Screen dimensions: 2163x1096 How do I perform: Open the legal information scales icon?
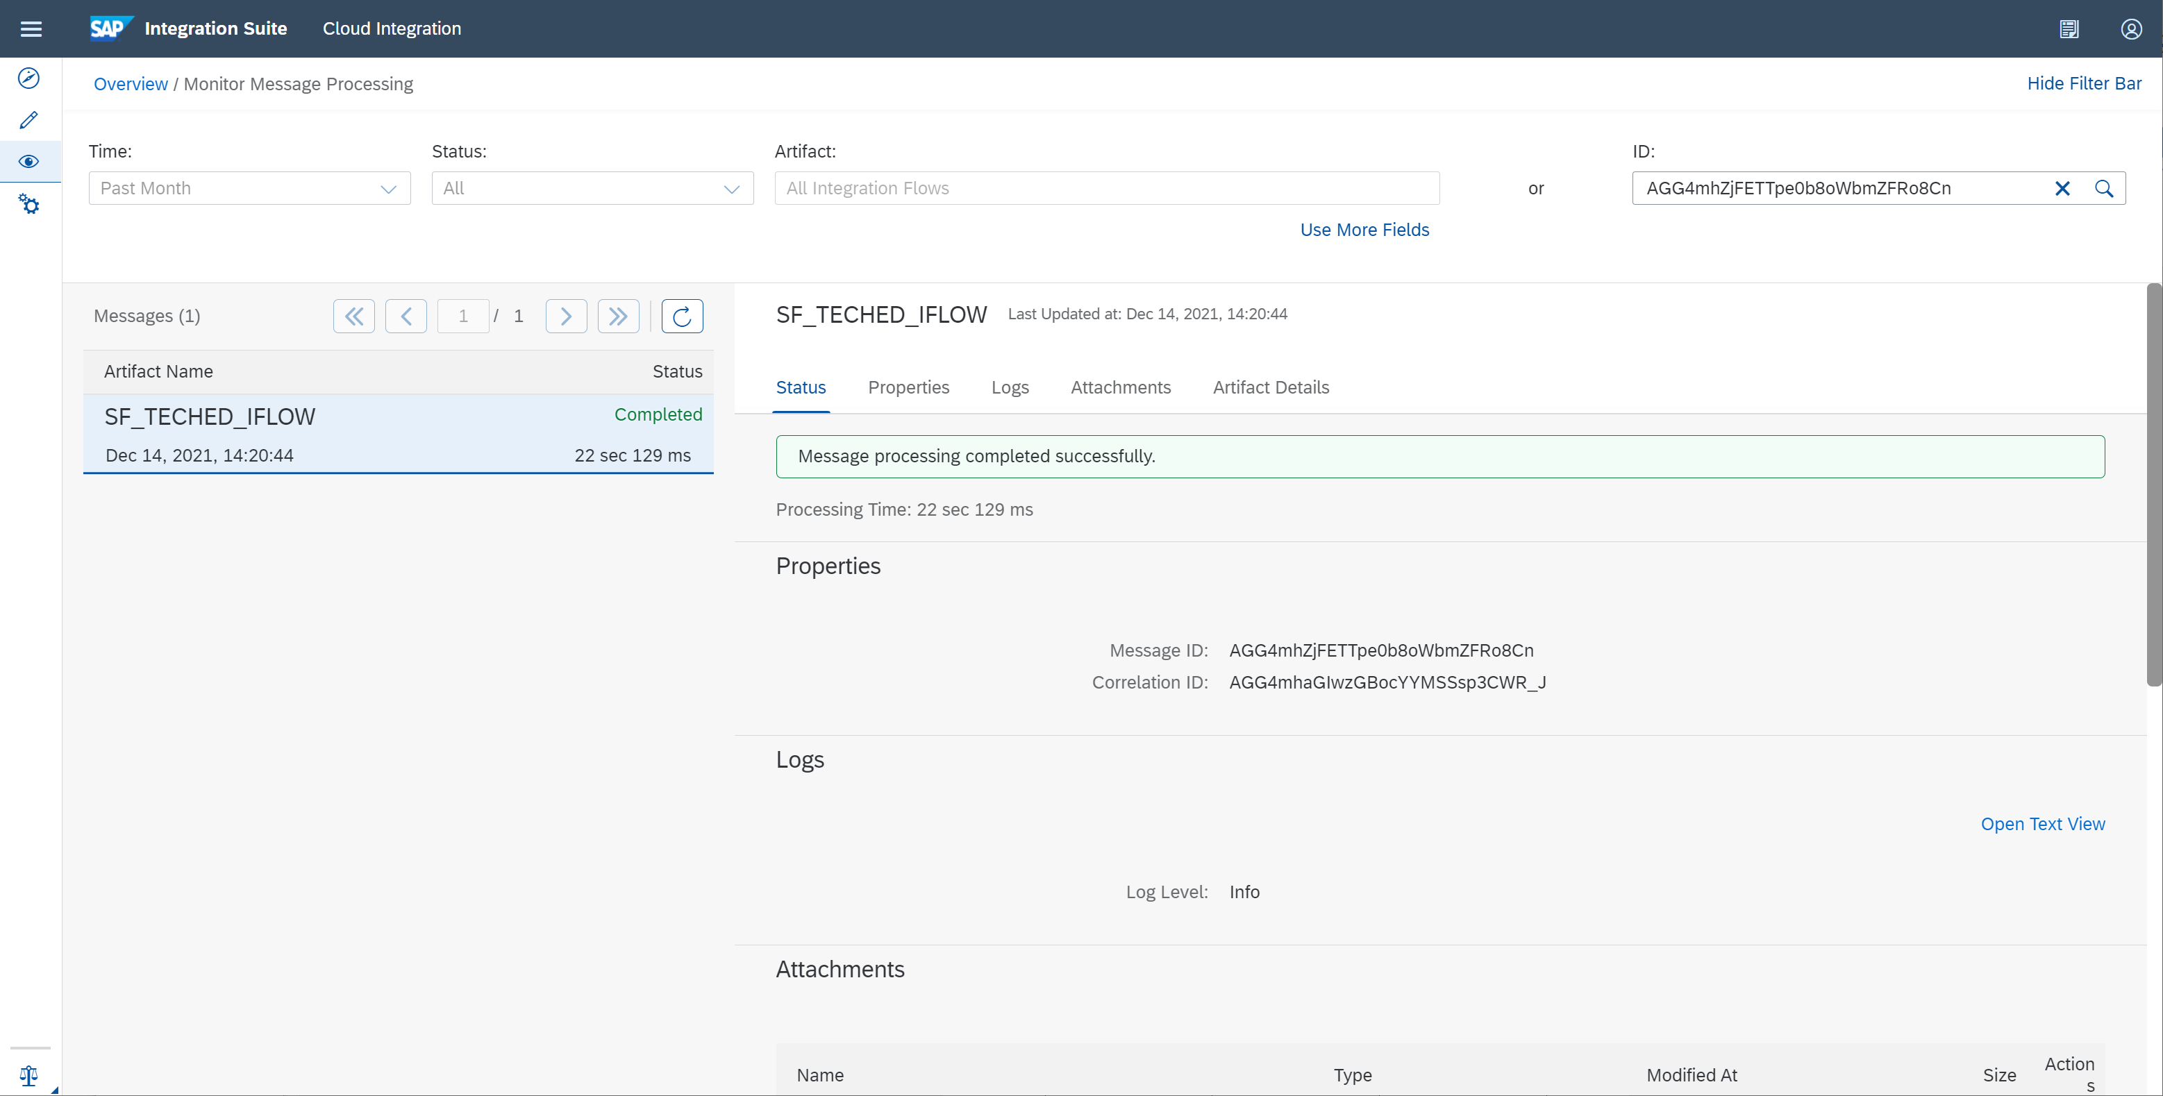[x=28, y=1075]
